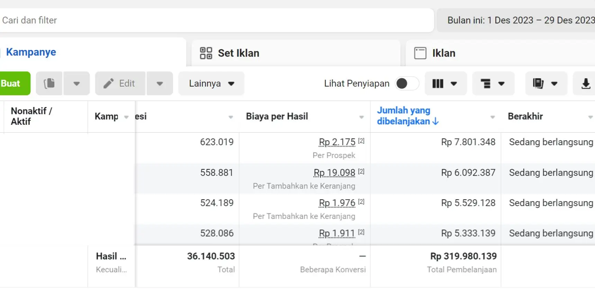Image resolution: width=595 pixels, height=289 pixels.
Task: Open the Lainnya dropdown menu
Action: (211, 84)
